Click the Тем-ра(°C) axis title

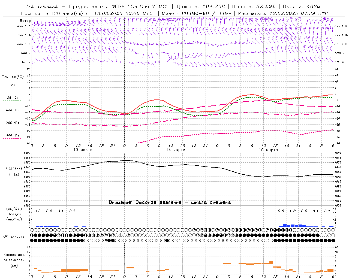coord(13,77)
